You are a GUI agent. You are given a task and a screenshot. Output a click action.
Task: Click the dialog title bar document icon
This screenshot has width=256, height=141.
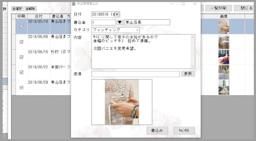point(74,3)
